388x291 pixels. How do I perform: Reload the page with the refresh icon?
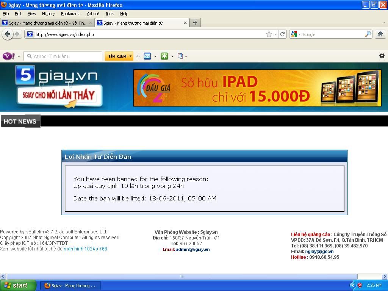click(283, 34)
